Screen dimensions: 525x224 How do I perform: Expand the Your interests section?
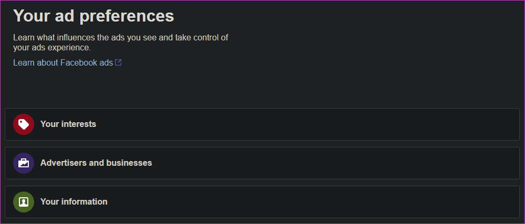pyautogui.click(x=262, y=124)
